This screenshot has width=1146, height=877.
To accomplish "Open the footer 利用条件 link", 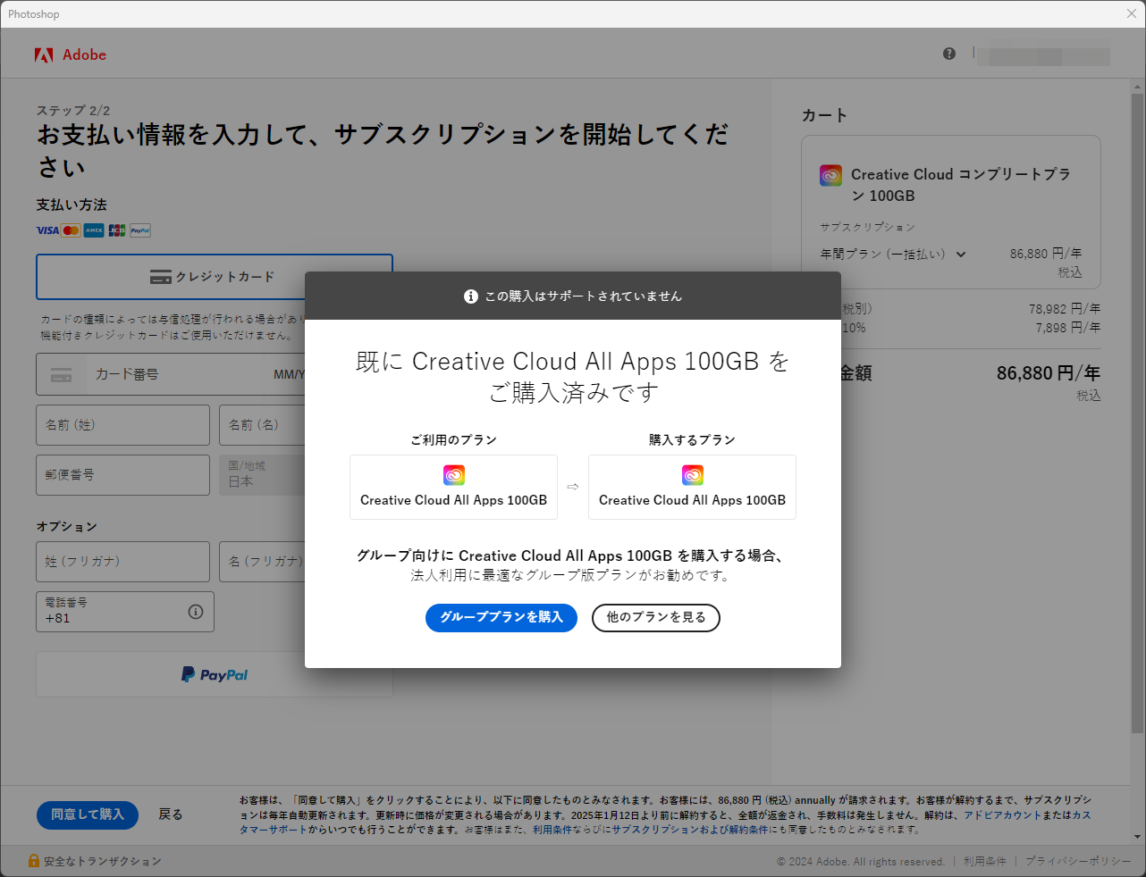I will (x=985, y=862).
